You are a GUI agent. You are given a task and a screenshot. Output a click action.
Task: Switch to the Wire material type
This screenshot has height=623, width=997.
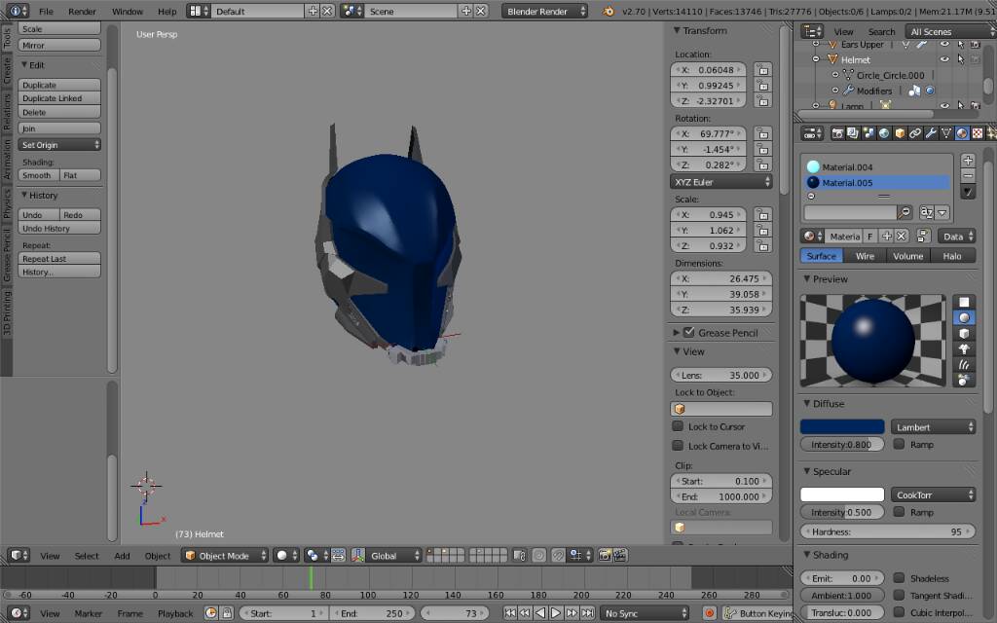pos(865,256)
